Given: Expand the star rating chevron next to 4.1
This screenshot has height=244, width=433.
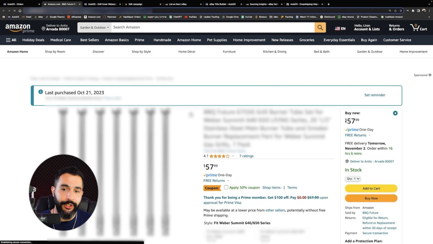Looking at the screenshot, I should point(233,156).
